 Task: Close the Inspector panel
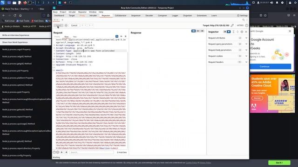point(246,32)
